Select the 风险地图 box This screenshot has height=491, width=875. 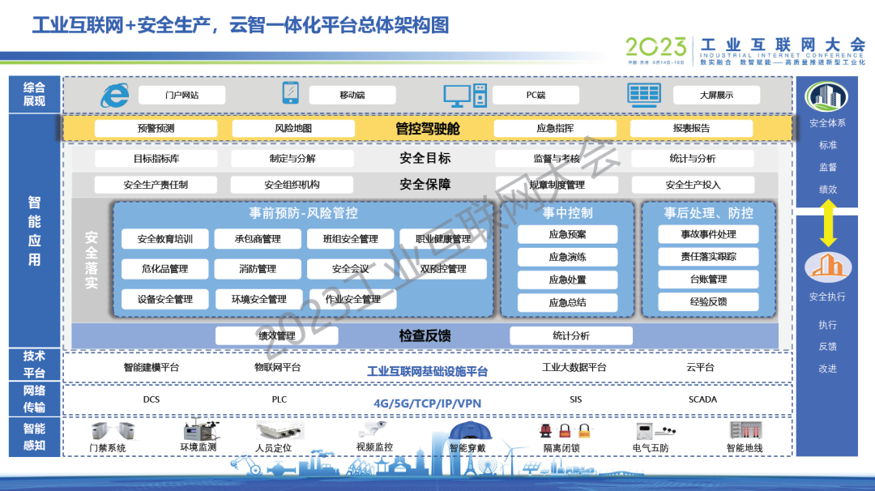pos(292,128)
